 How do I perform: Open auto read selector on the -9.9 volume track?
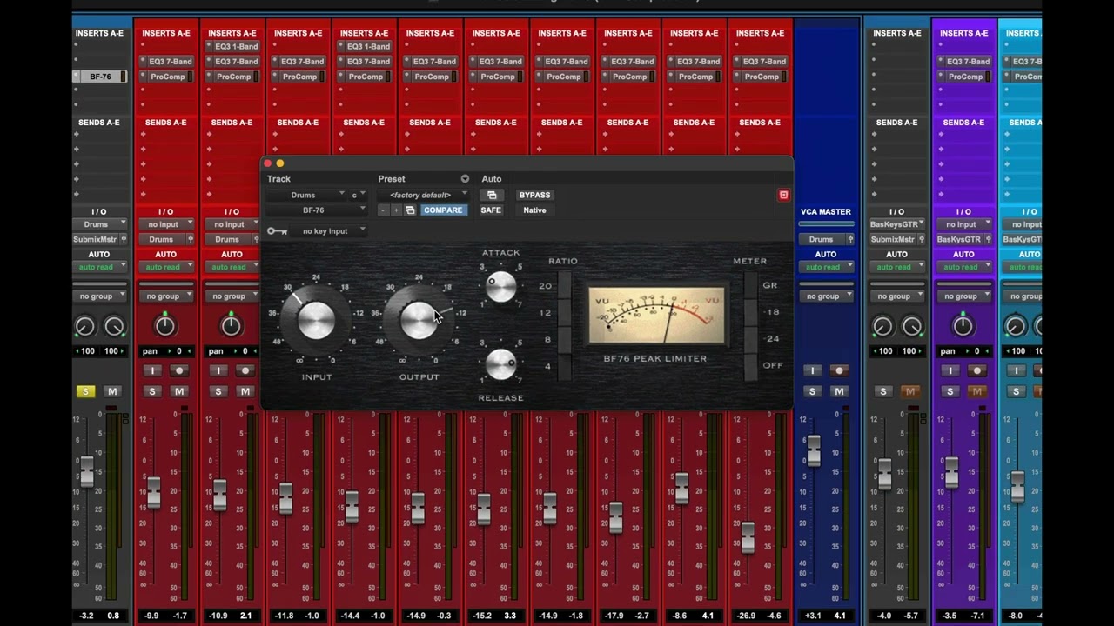165,267
